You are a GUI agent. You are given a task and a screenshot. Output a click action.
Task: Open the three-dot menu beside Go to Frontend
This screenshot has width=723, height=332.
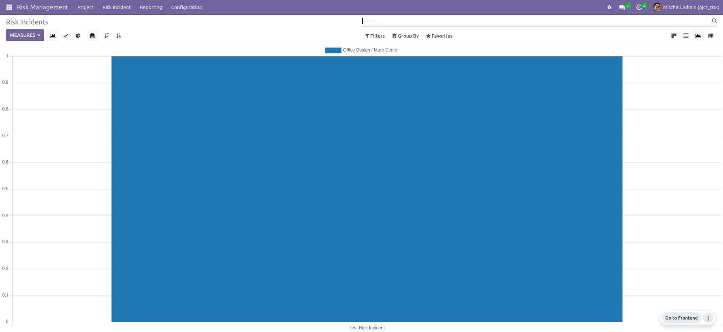[708, 318]
